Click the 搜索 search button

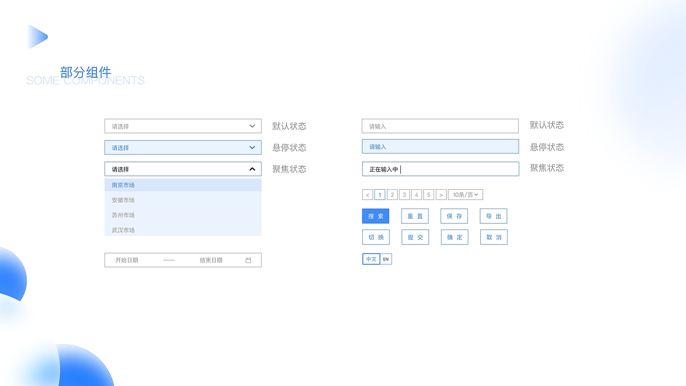pyautogui.click(x=376, y=216)
